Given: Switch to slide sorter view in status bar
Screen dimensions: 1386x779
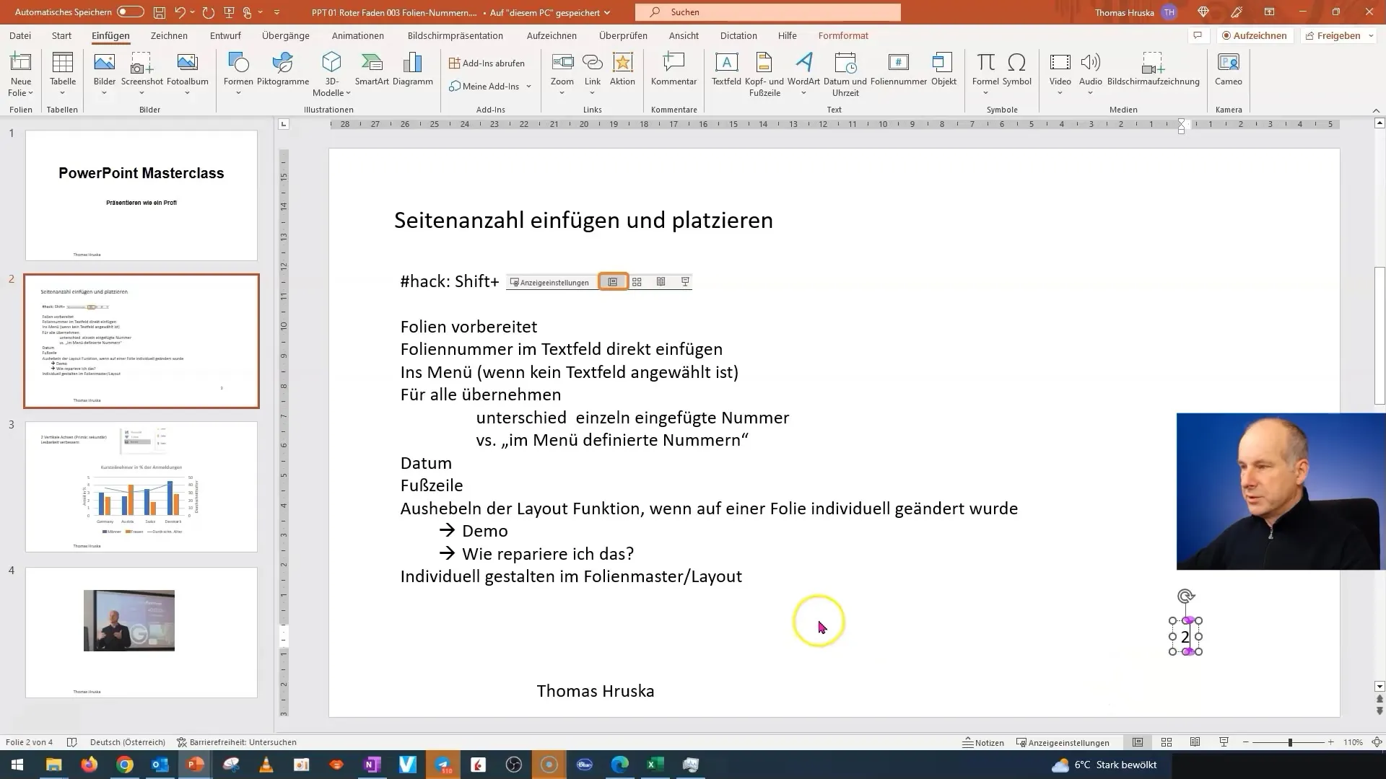Looking at the screenshot, I should point(1167,742).
